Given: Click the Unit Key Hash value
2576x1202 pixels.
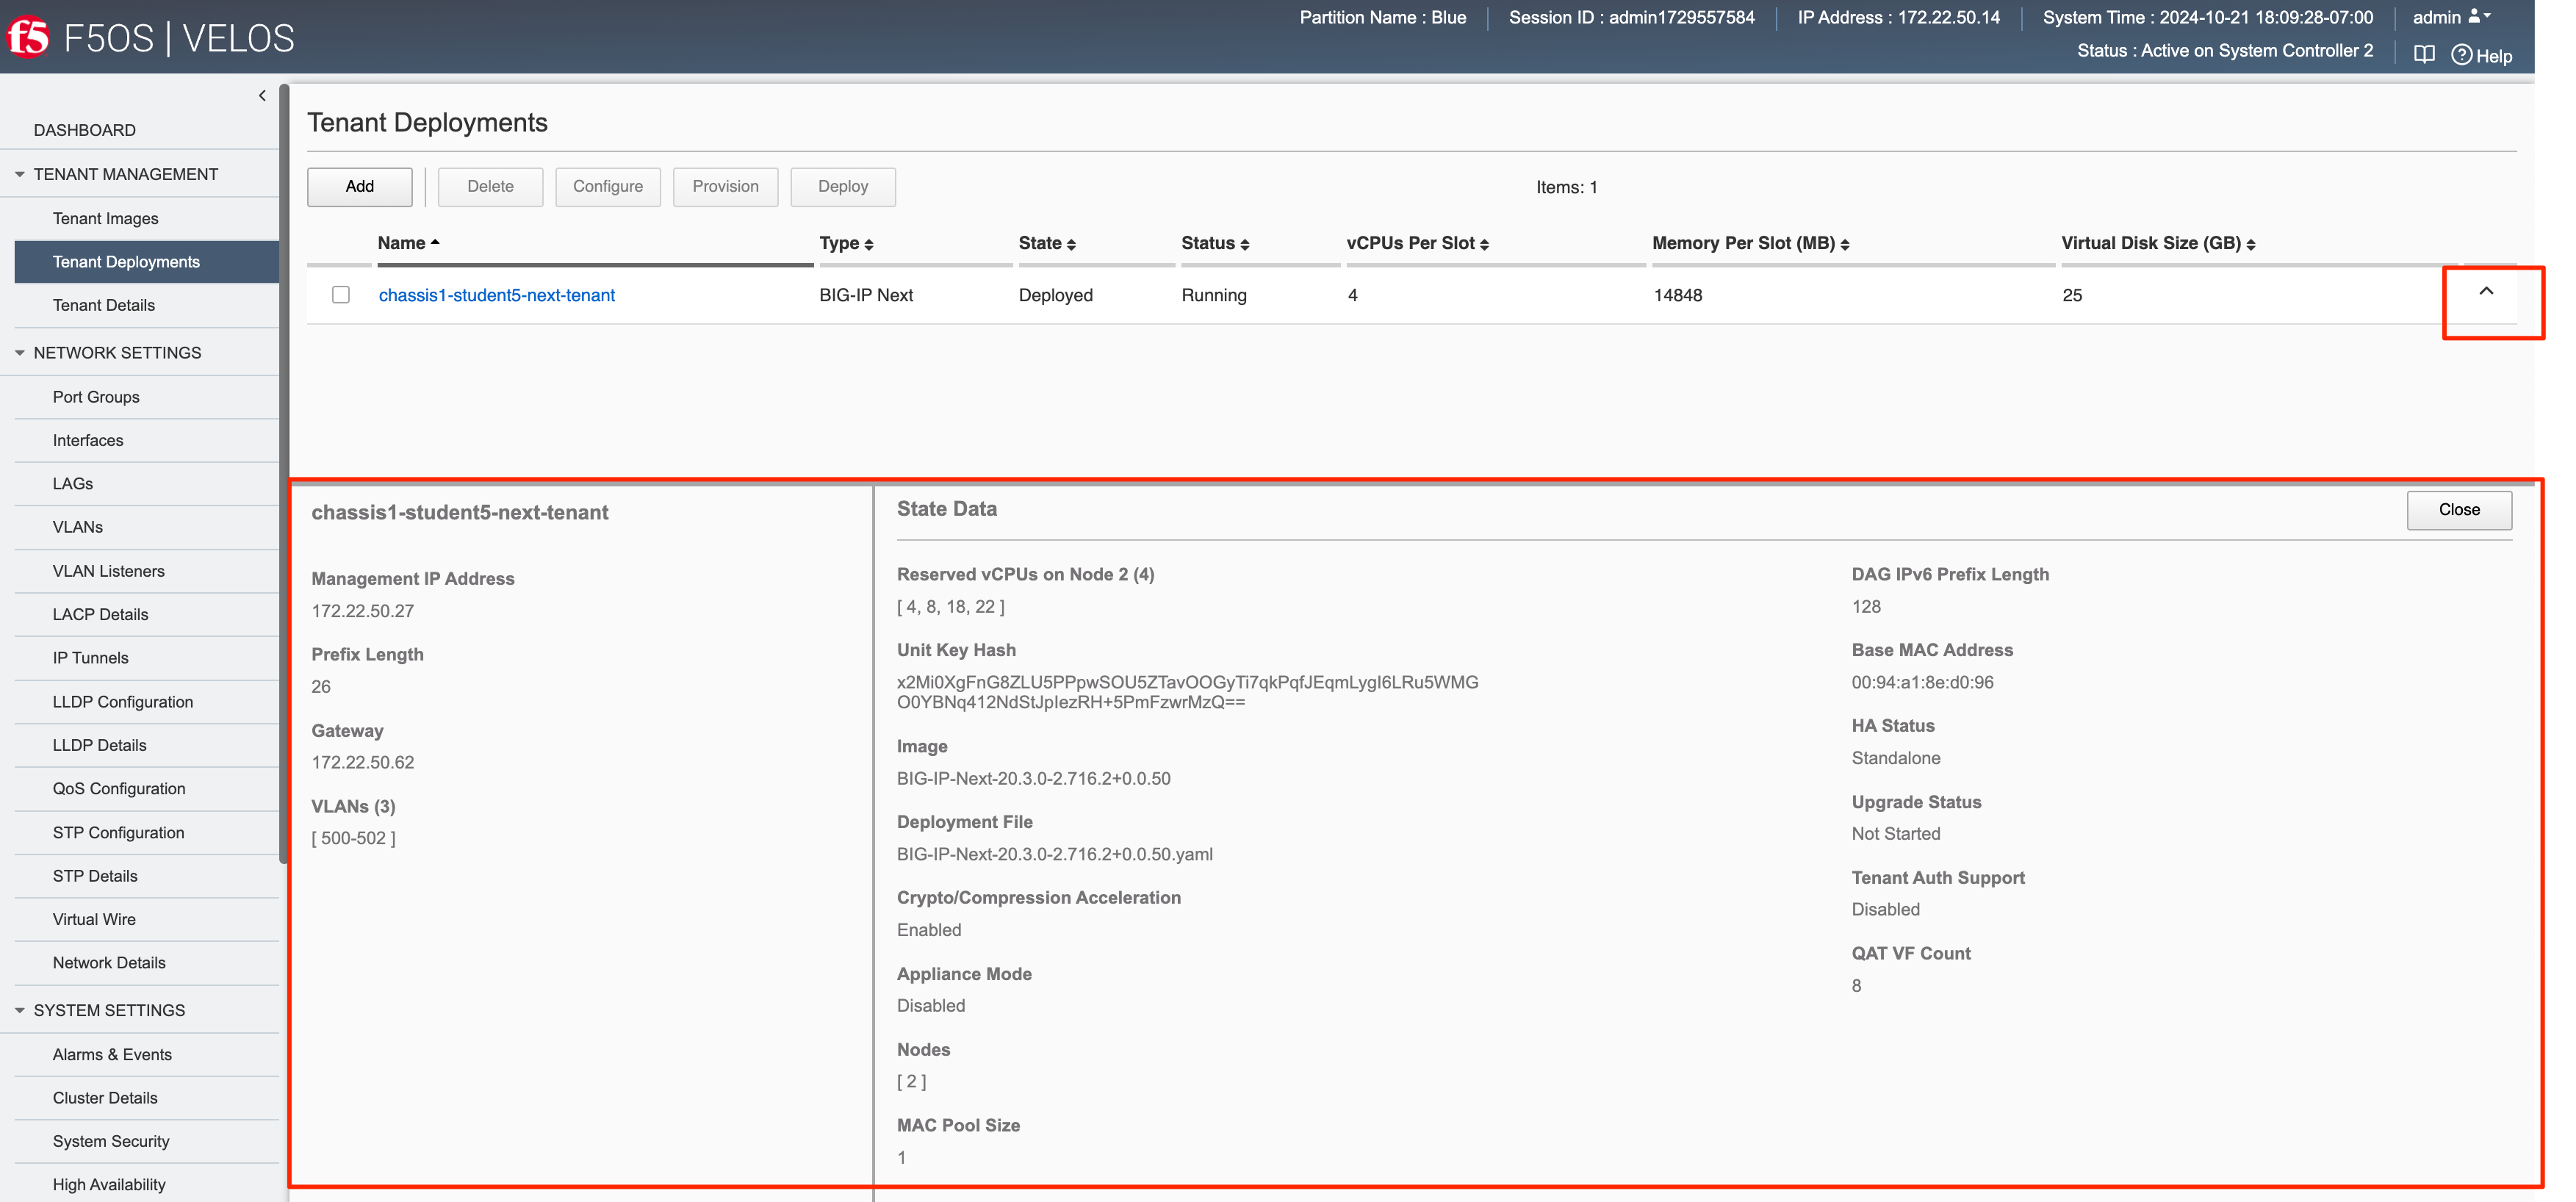Looking at the screenshot, I should [x=1187, y=692].
